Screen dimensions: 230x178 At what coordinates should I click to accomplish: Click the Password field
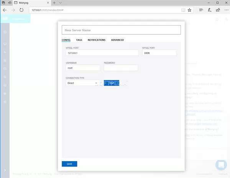tap(121, 68)
